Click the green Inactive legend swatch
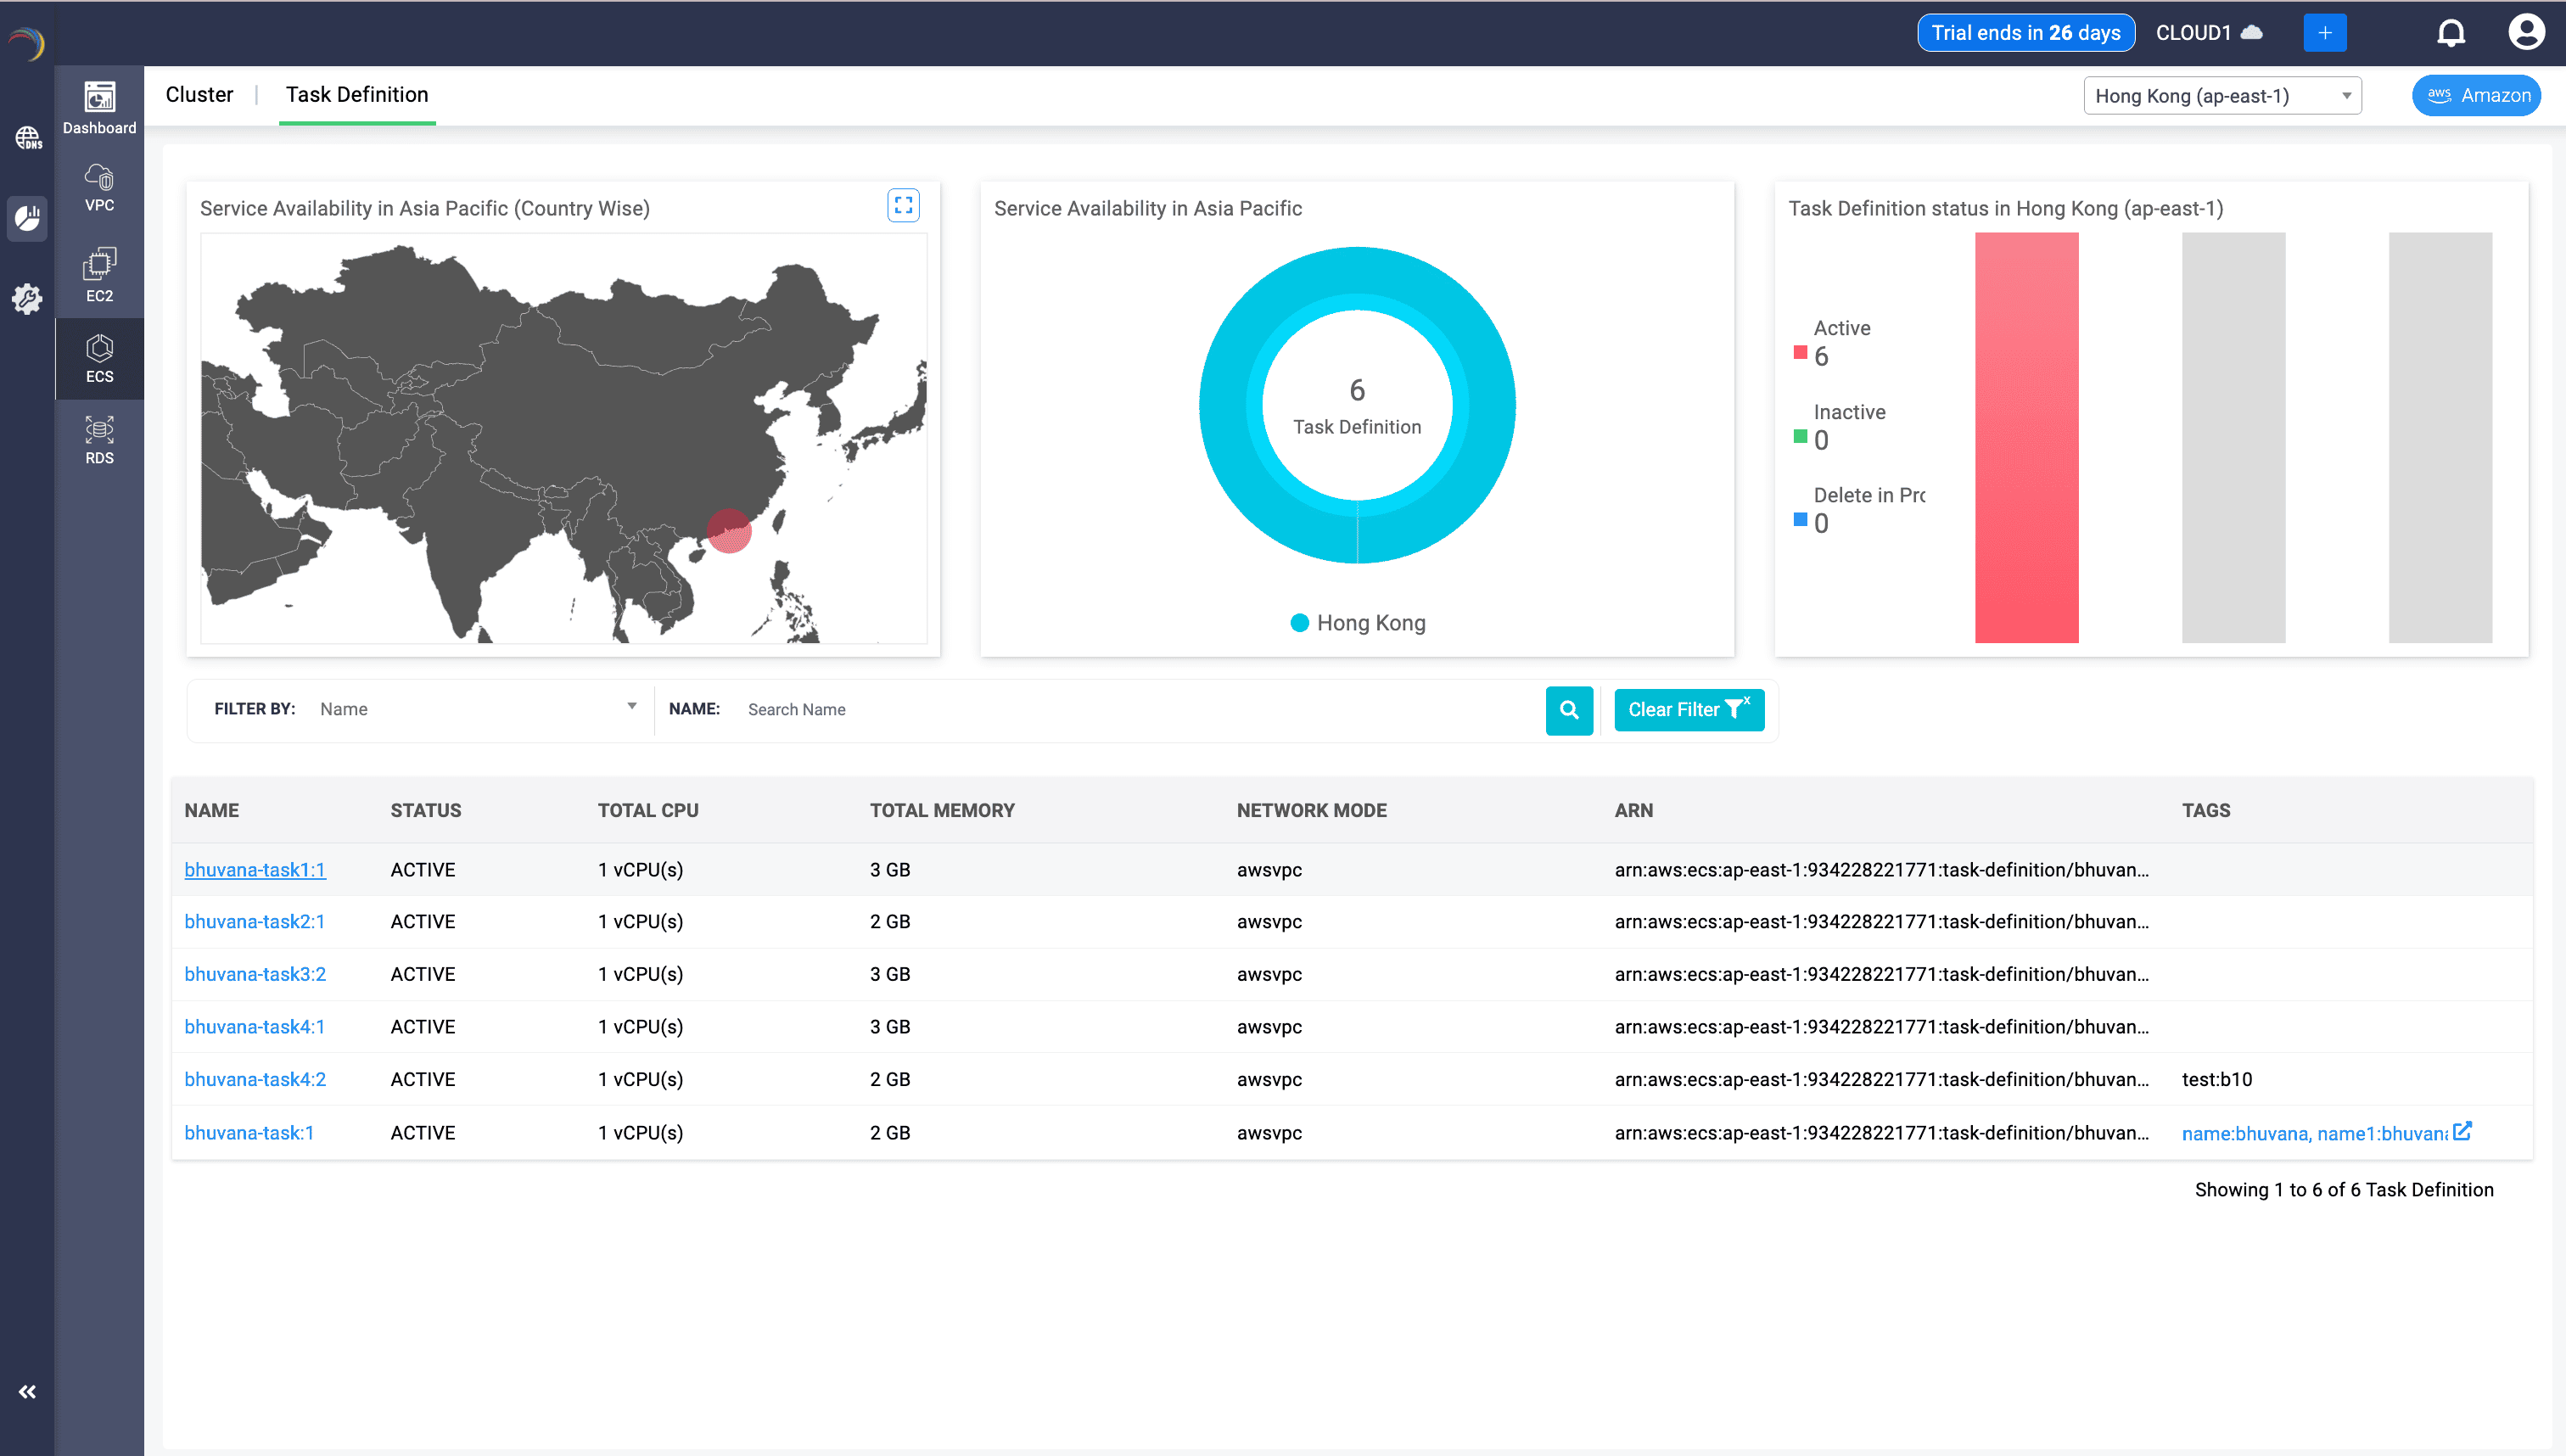 coord(1800,436)
